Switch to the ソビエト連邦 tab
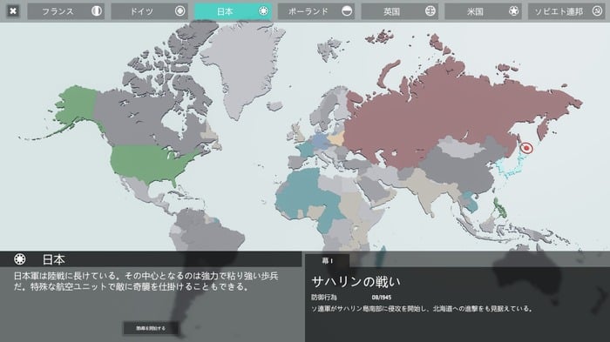The image size is (610, 342). point(566,11)
